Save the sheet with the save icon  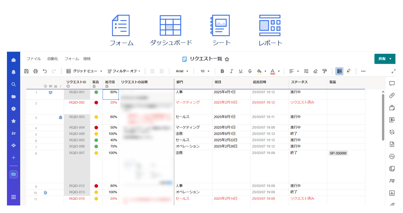[x=26, y=71]
